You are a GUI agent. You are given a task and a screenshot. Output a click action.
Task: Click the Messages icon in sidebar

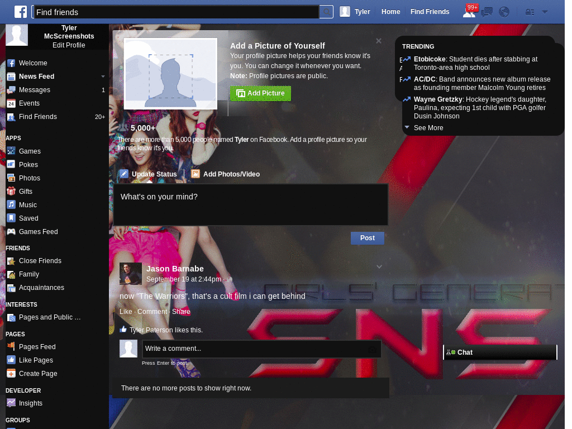[x=11, y=90]
